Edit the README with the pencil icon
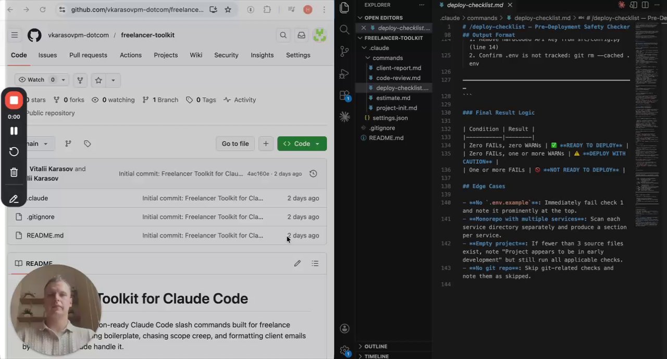 pos(297,264)
